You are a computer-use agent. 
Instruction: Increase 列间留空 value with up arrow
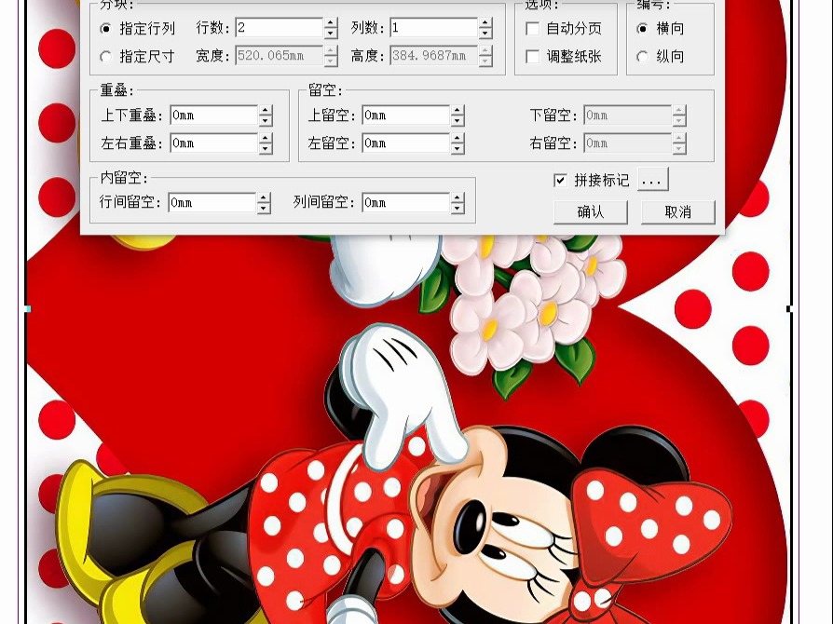[457, 197]
